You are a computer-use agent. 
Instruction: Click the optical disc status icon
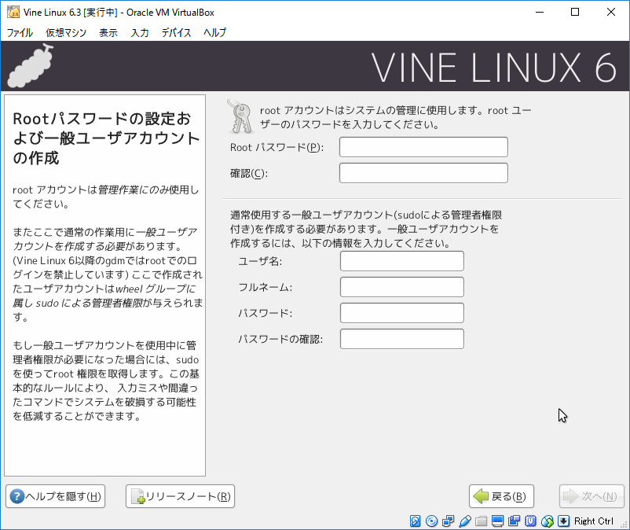tap(431, 521)
